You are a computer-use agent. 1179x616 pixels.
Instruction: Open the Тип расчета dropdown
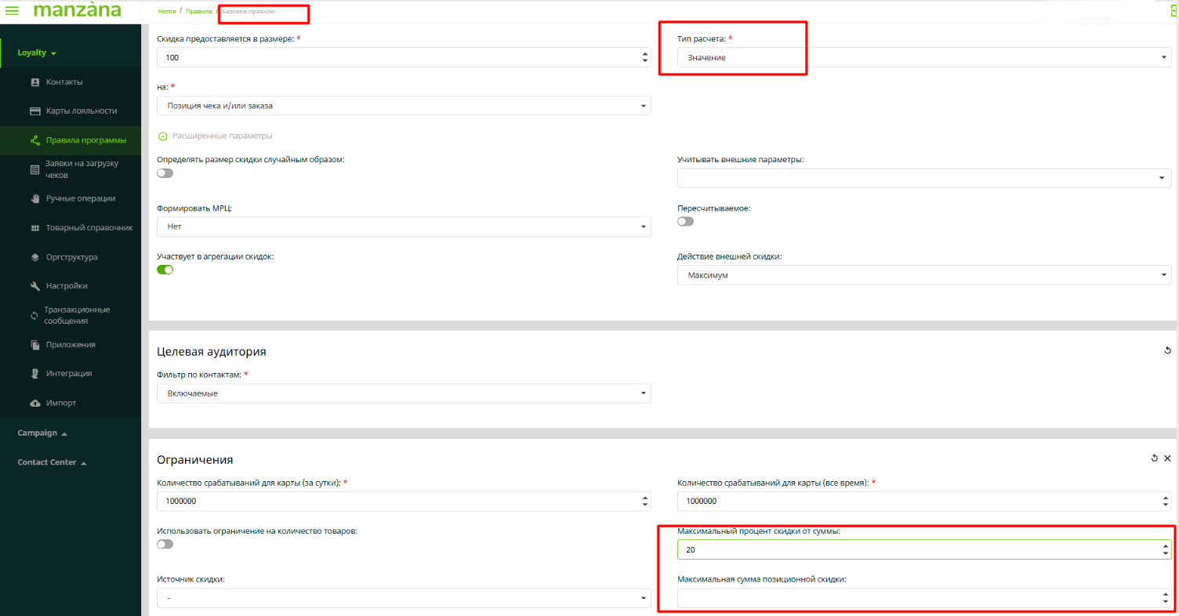(923, 57)
